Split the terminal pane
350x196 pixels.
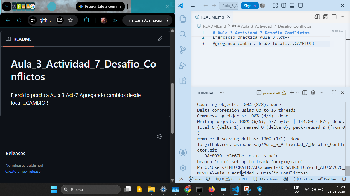coord(305,93)
